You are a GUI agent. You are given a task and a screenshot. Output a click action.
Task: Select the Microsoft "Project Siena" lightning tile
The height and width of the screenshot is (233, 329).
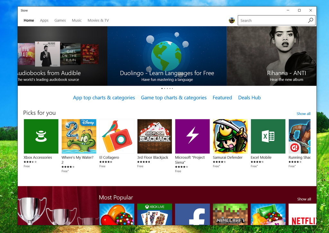click(192, 136)
